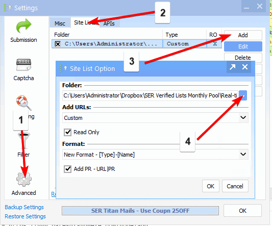Switch to the APIs tab
This screenshot has width=272, height=226.
[x=109, y=23]
